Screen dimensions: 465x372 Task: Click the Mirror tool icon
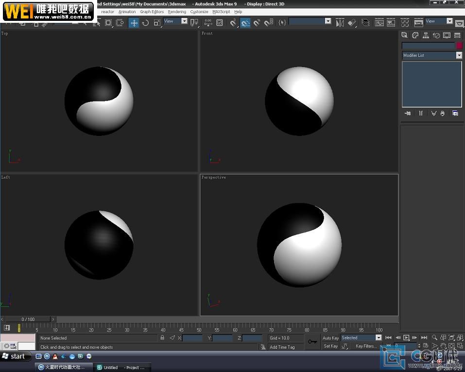click(340, 23)
